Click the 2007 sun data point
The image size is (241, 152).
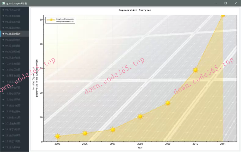click(x=113, y=129)
